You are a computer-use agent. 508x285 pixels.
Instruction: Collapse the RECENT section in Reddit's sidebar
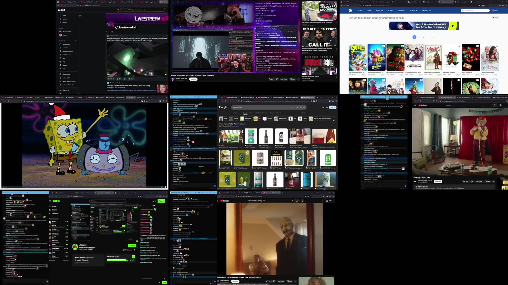coord(76,28)
